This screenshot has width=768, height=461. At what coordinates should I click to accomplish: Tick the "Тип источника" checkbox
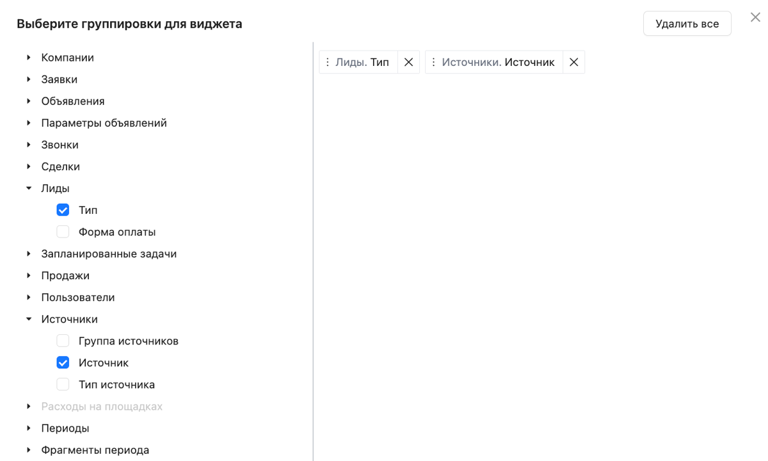[63, 384]
